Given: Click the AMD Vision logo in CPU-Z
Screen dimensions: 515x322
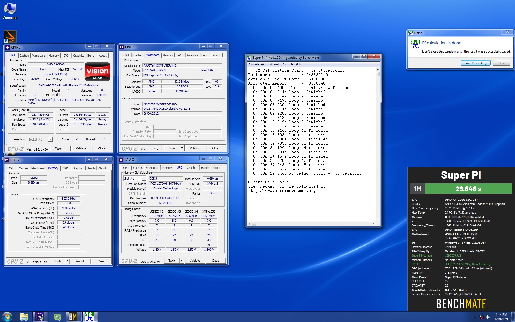Looking at the screenshot, I should [97, 72].
